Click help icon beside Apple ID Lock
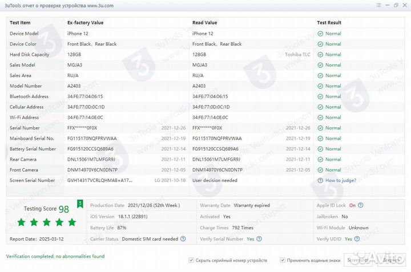This screenshot has width=411, height=272. click(361, 205)
